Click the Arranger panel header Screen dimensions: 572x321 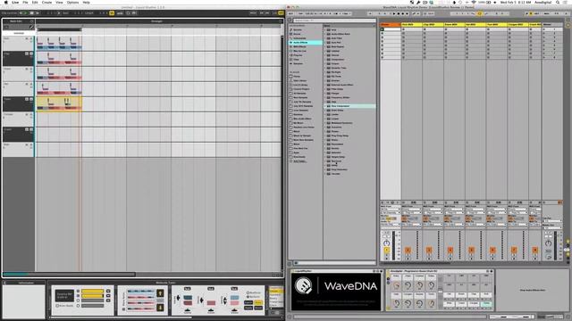157,21
